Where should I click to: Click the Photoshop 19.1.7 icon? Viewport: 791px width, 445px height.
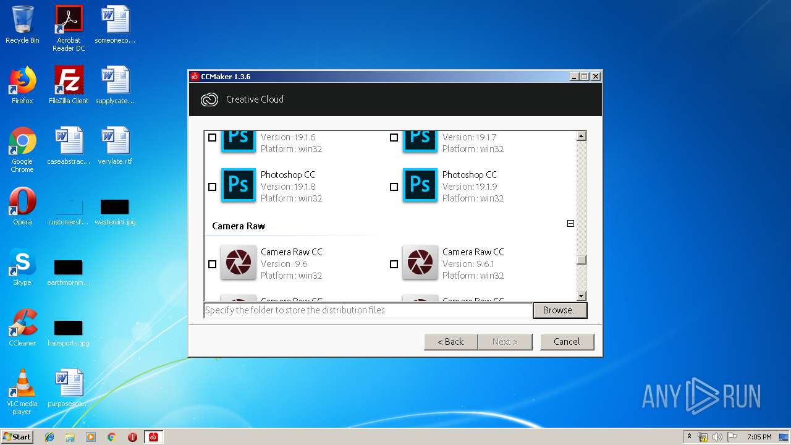(420, 141)
